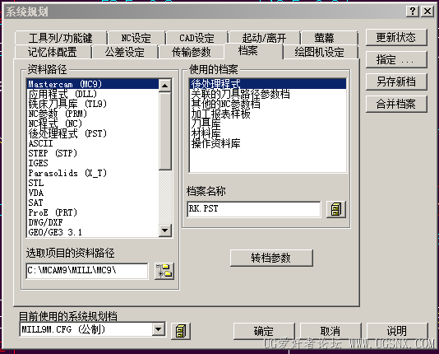Open the 记忆体配置 tab
This screenshot has height=354, width=439.
tap(53, 52)
